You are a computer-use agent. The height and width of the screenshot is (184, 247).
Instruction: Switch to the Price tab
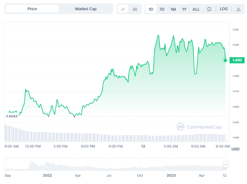coord(32,9)
